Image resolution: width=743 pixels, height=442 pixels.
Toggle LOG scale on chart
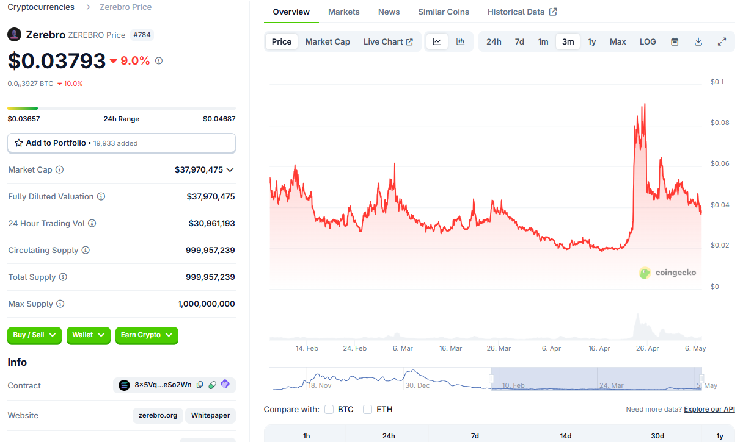pyautogui.click(x=648, y=41)
